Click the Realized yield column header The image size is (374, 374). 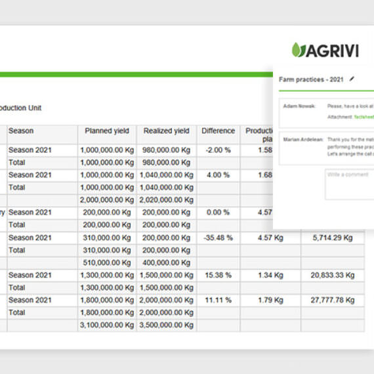(x=166, y=131)
